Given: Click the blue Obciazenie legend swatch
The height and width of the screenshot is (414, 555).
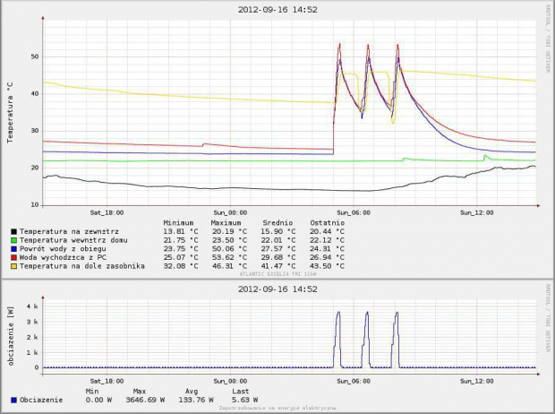Looking at the screenshot, I should [13, 400].
